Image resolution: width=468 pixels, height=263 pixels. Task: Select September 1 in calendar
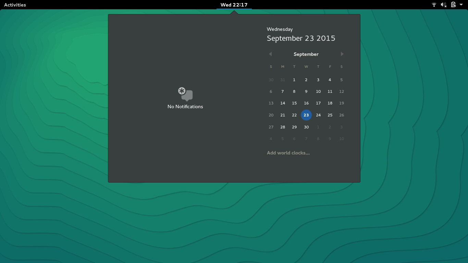(x=294, y=80)
